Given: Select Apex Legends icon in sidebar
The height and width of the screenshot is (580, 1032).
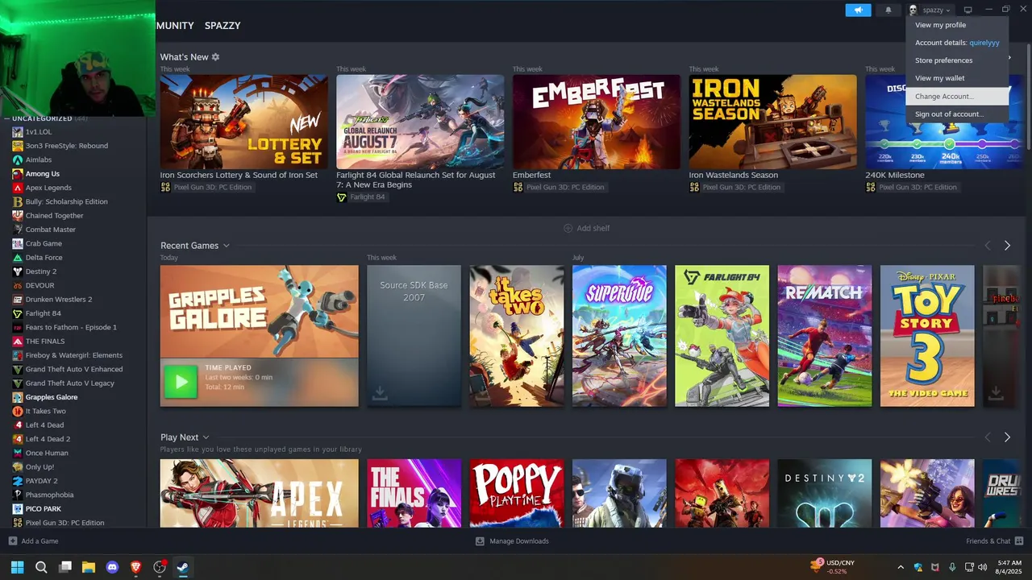Looking at the screenshot, I should click(x=18, y=188).
